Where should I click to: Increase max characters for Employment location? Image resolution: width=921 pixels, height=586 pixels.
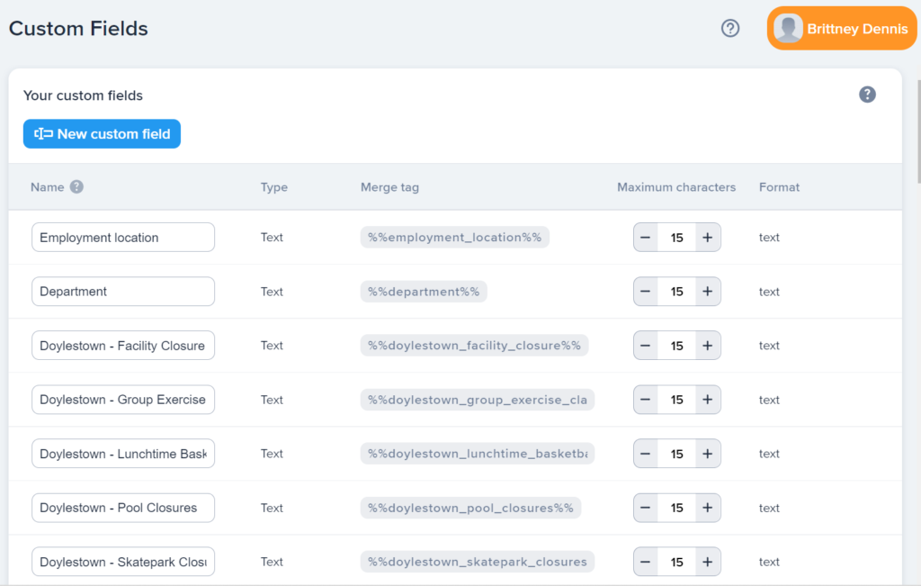708,238
